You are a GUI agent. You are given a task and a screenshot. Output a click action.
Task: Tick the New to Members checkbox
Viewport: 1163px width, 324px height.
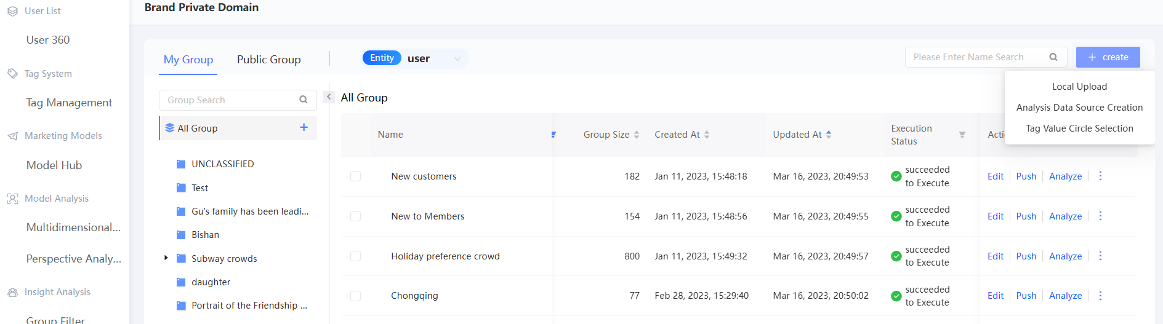[x=355, y=216]
